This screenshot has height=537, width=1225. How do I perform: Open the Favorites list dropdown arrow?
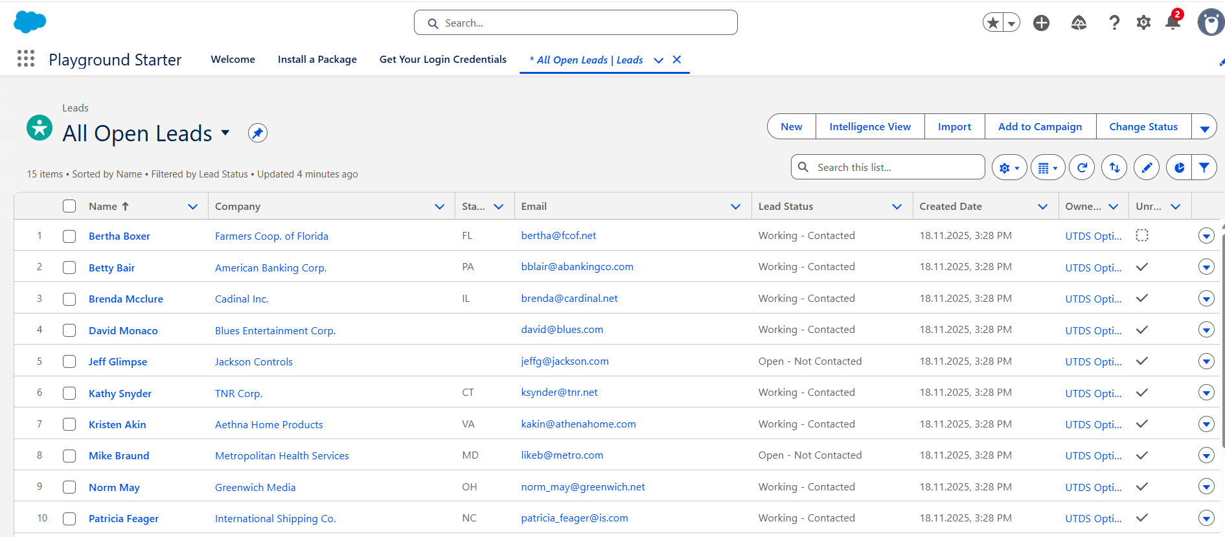(1011, 23)
